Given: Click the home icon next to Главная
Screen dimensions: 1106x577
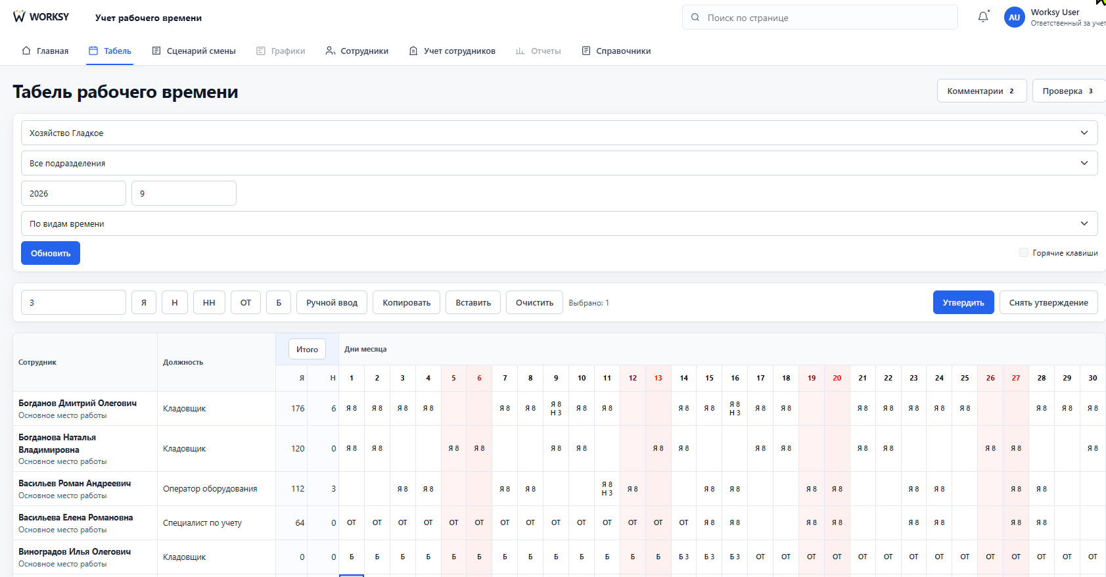Looking at the screenshot, I should coord(26,51).
